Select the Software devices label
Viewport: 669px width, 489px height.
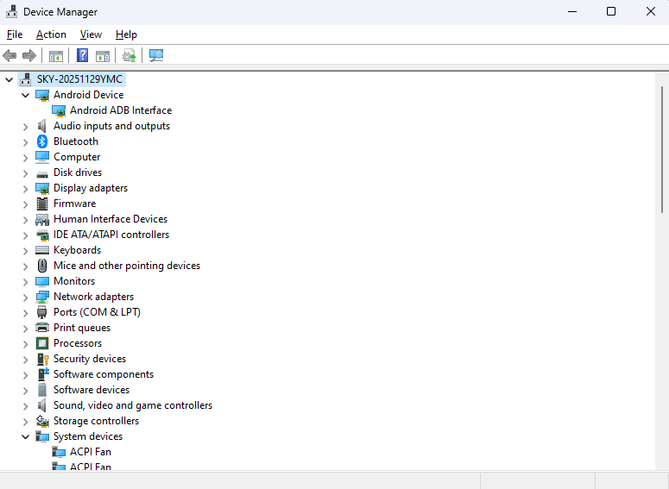point(92,390)
